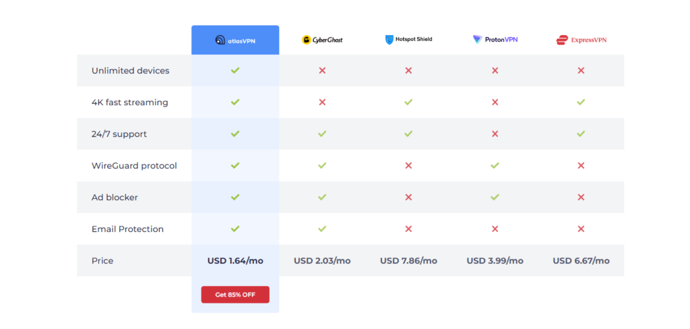This screenshot has height=329, width=690.
Task: Click ExpressVPN's red cross for Ad blocker
Action: click(581, 197)
